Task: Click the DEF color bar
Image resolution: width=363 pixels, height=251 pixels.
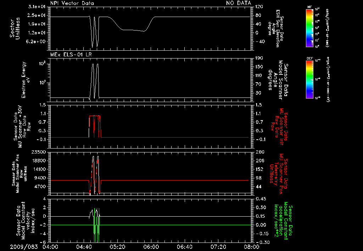Action: click(x=309, y=79)
